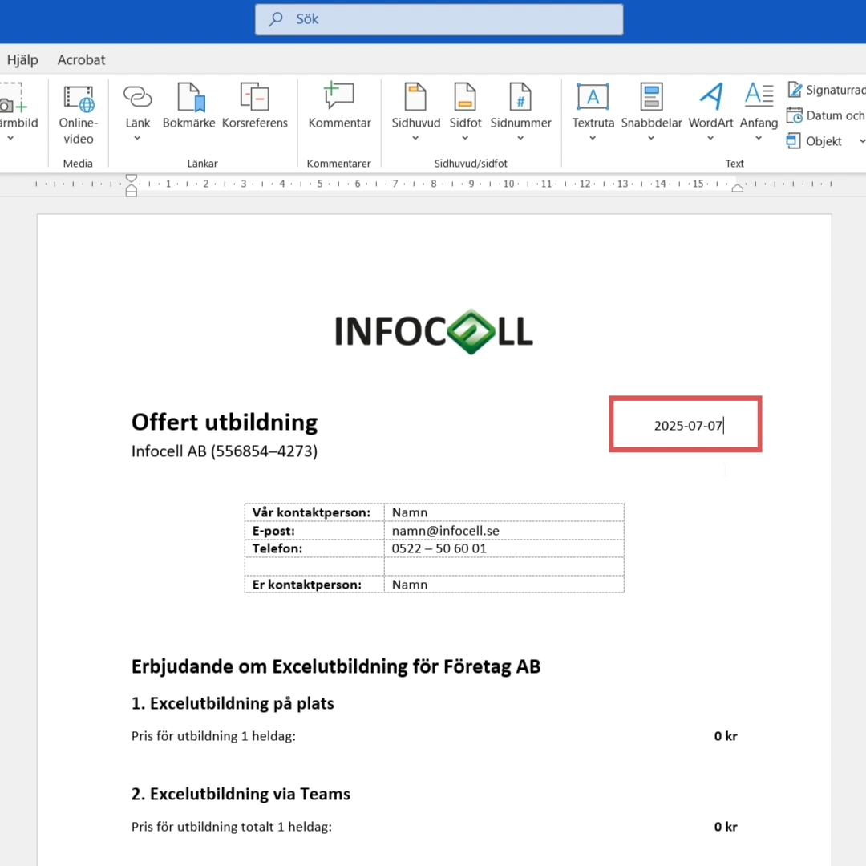Click text Pris för utbildning 1 heldag
Viewport: 866px width, 866px height.
coord(214,736)
